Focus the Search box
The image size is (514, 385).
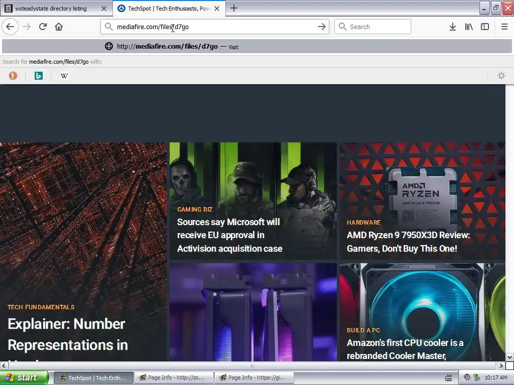(x=373, y=27)
